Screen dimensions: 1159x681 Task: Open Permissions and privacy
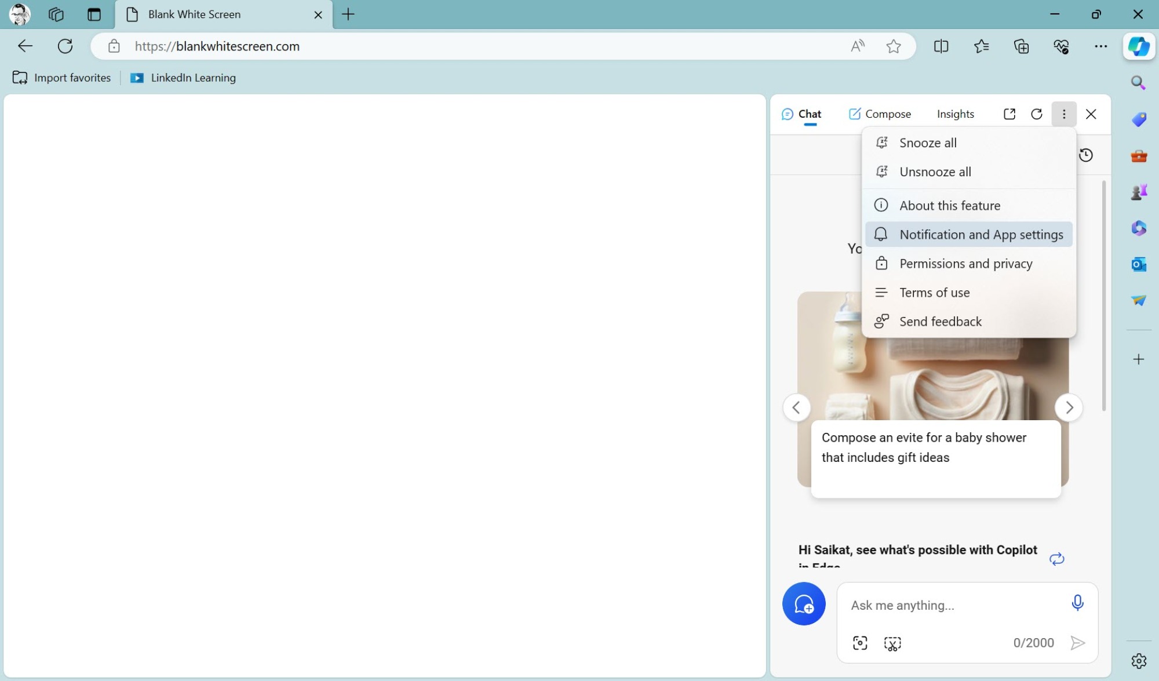[969, 263]
